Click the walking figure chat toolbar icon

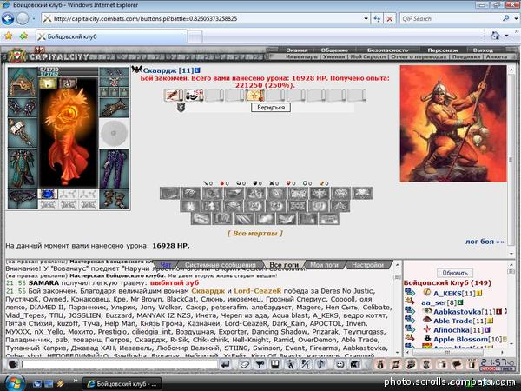point(290,364)
